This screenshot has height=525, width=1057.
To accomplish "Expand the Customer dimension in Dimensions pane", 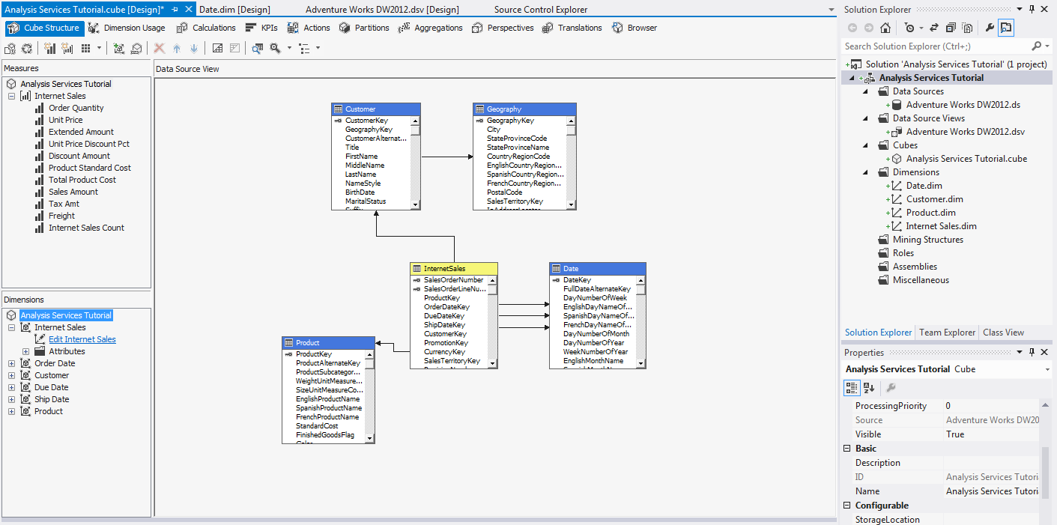I will click(x=11, y=375).
